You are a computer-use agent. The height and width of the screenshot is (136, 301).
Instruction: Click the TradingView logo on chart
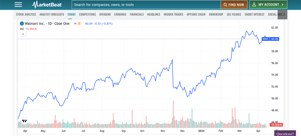[x=24, y=121]
